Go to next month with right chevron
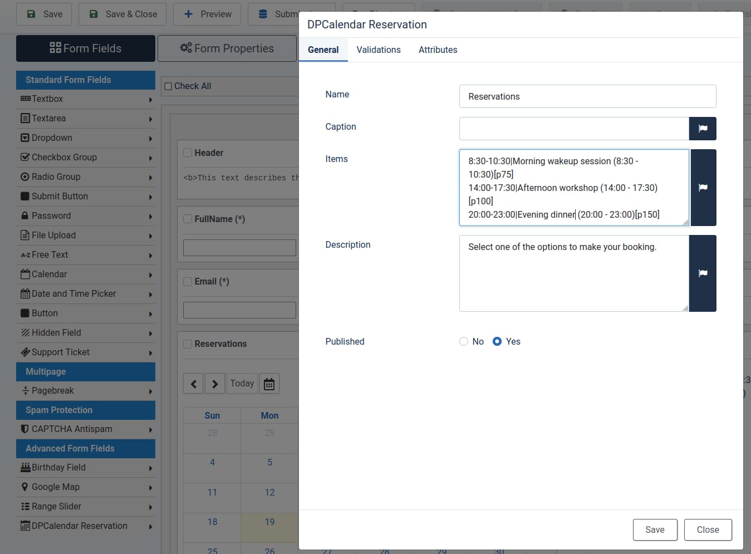 (x=215, y=384)
